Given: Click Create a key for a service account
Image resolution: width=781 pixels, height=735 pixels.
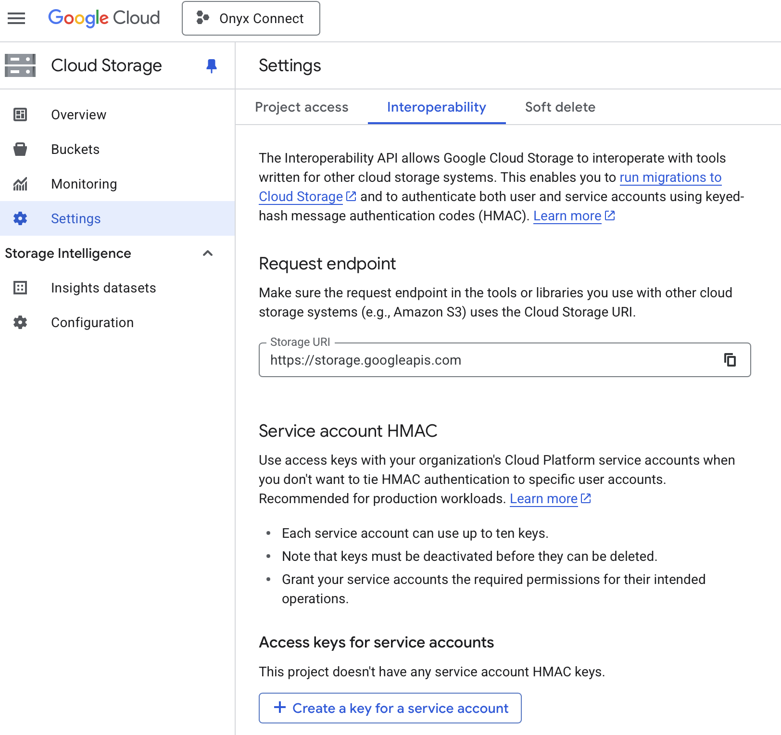Looking at the screenshot, I should [390, 708].
